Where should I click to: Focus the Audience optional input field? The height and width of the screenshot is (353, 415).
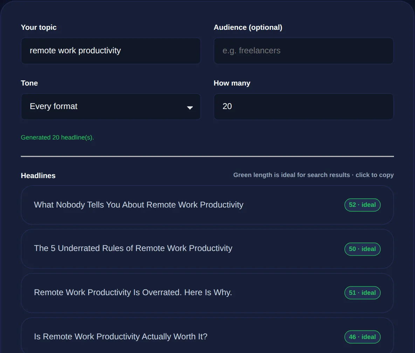[x=304, y=50]
